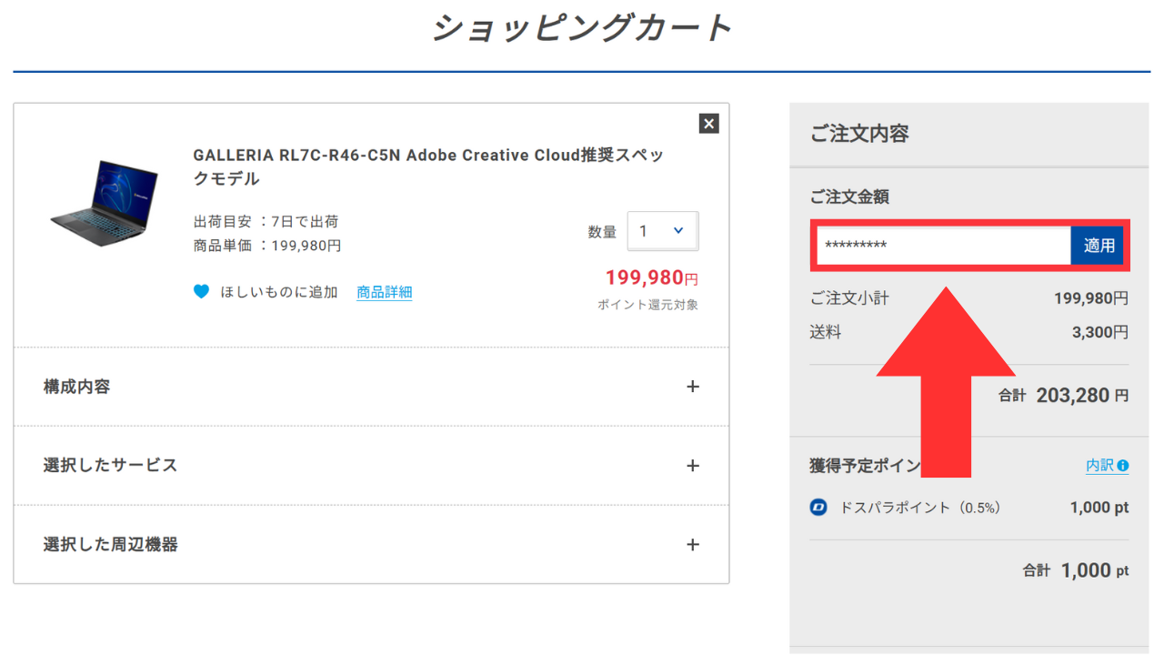The height and width of the screenshot is (655, 1164).
Task: Click the 構成内容 section label
Action: pos(77,387)
